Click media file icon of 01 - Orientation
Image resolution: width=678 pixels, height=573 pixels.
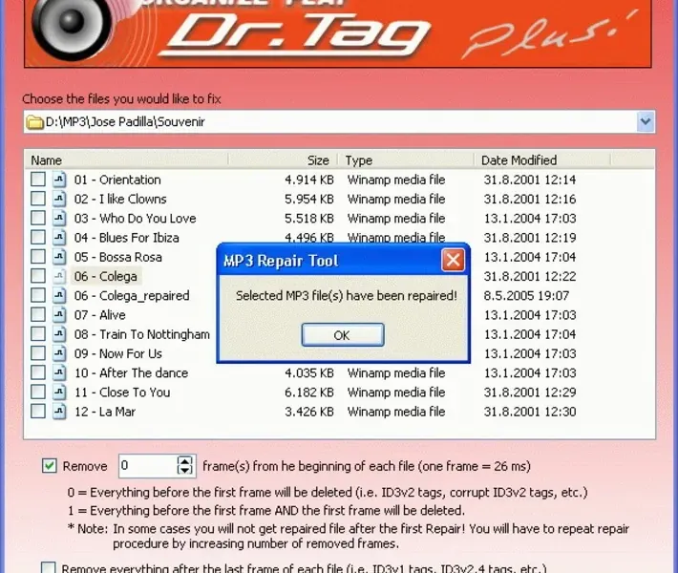(x=59, y=179)
